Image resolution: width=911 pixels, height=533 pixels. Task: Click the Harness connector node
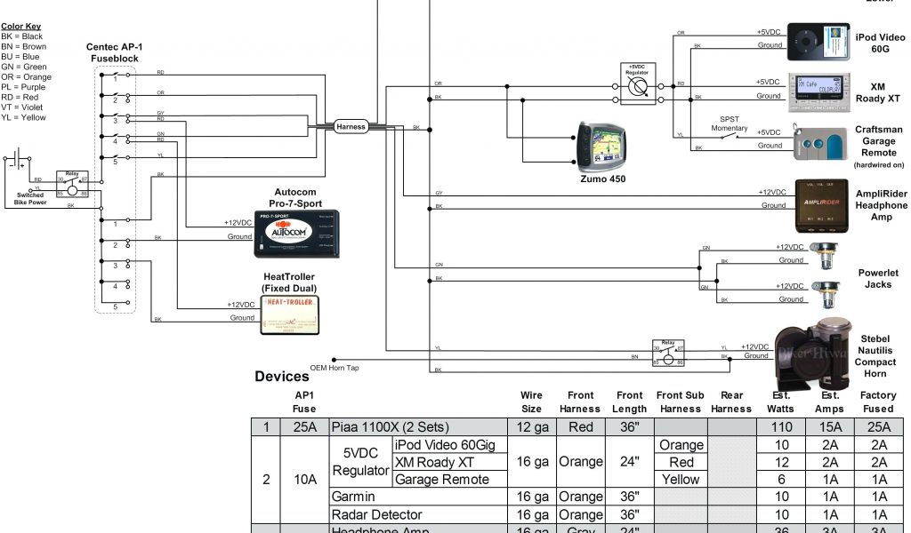tap(351, 127)
